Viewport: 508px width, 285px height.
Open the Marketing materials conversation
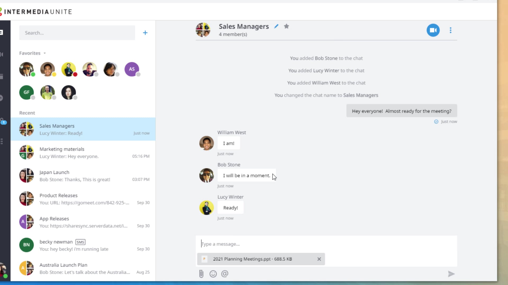(x=83, y=153)
